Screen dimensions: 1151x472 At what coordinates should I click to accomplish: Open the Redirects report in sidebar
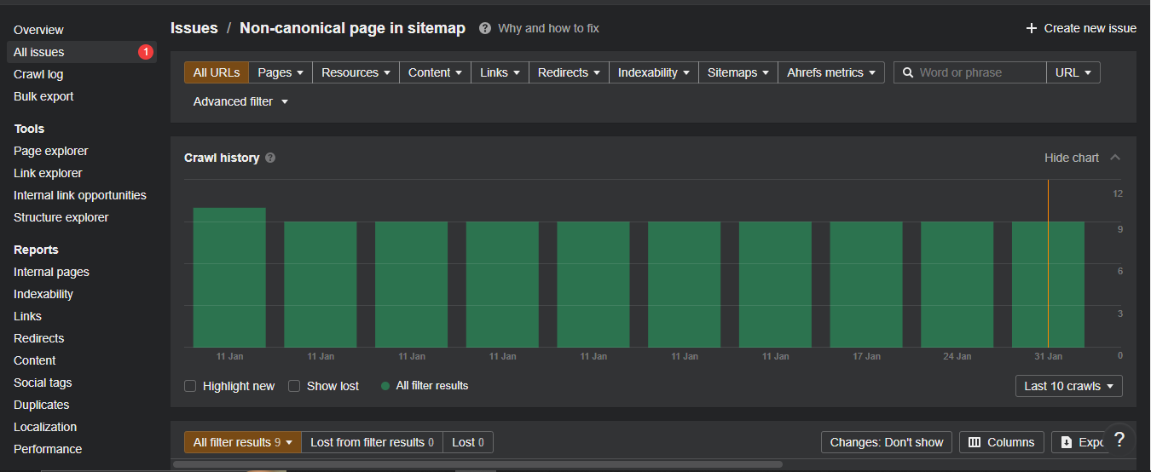[38, 338]
